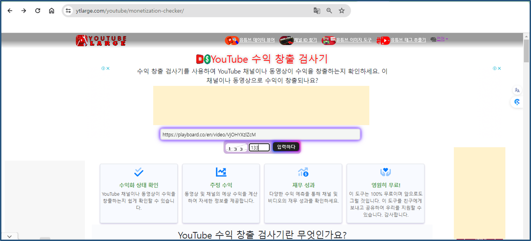Select the 재무 성과 heading

(x=303, y=185)
